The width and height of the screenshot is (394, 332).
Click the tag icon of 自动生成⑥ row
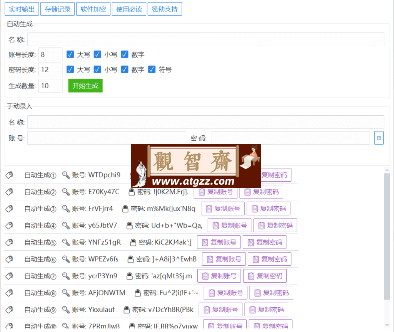tap(9, 259)
